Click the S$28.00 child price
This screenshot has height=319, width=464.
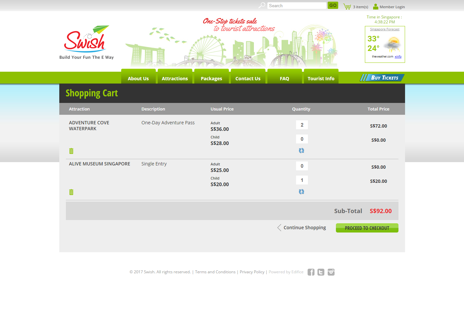pyautogui.click(x=220, y=143)
